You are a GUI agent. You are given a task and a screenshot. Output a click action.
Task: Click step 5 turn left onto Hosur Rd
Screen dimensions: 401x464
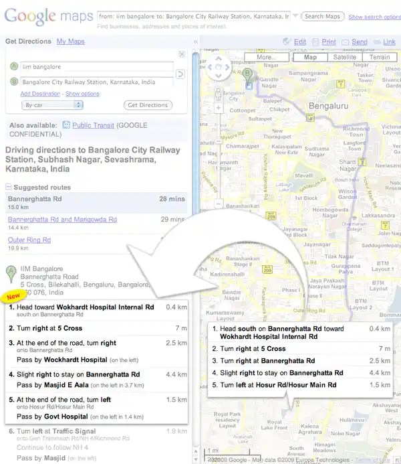[x=98, y=408]
